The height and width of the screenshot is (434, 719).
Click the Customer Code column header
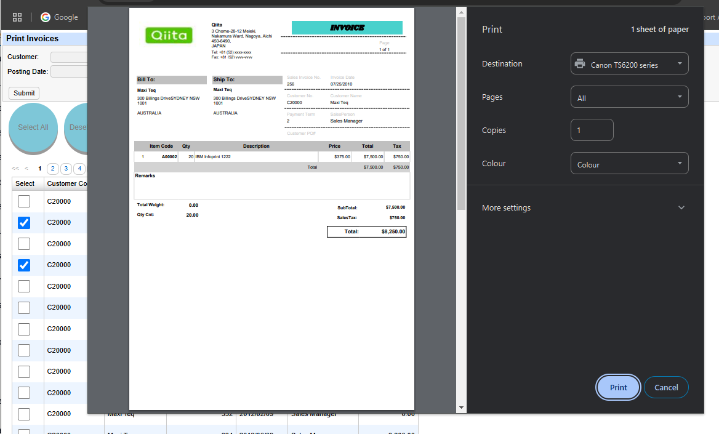67,183
